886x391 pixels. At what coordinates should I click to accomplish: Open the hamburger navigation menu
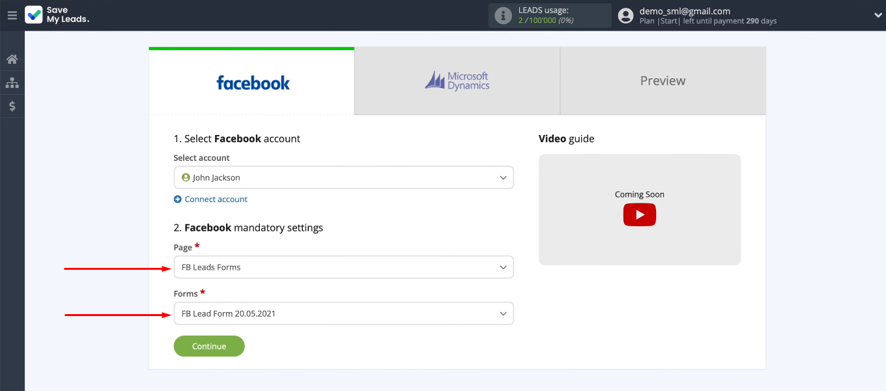click(x=12, y=15)
